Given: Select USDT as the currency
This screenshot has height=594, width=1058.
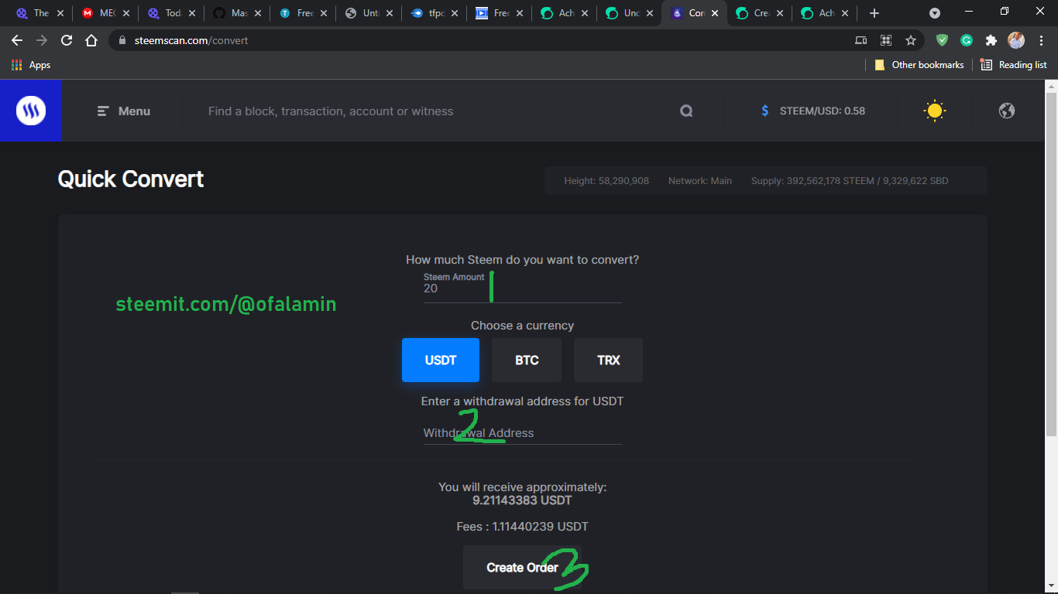Looking at the screenshot, I should point(441,360).
